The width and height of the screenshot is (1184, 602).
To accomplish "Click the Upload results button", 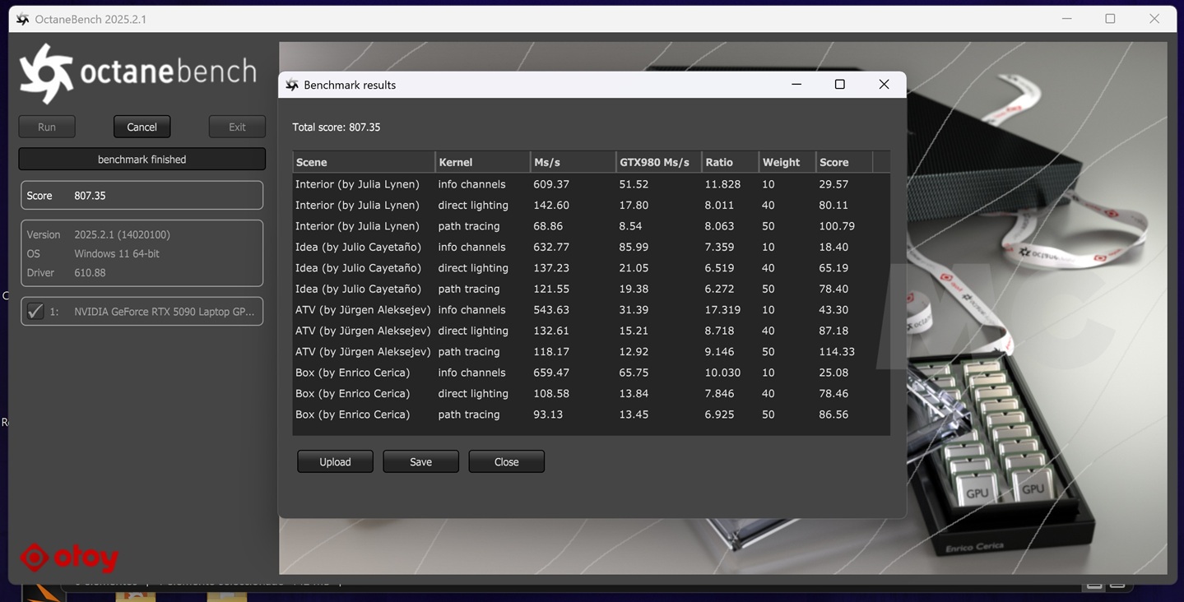I will (335, 461).
